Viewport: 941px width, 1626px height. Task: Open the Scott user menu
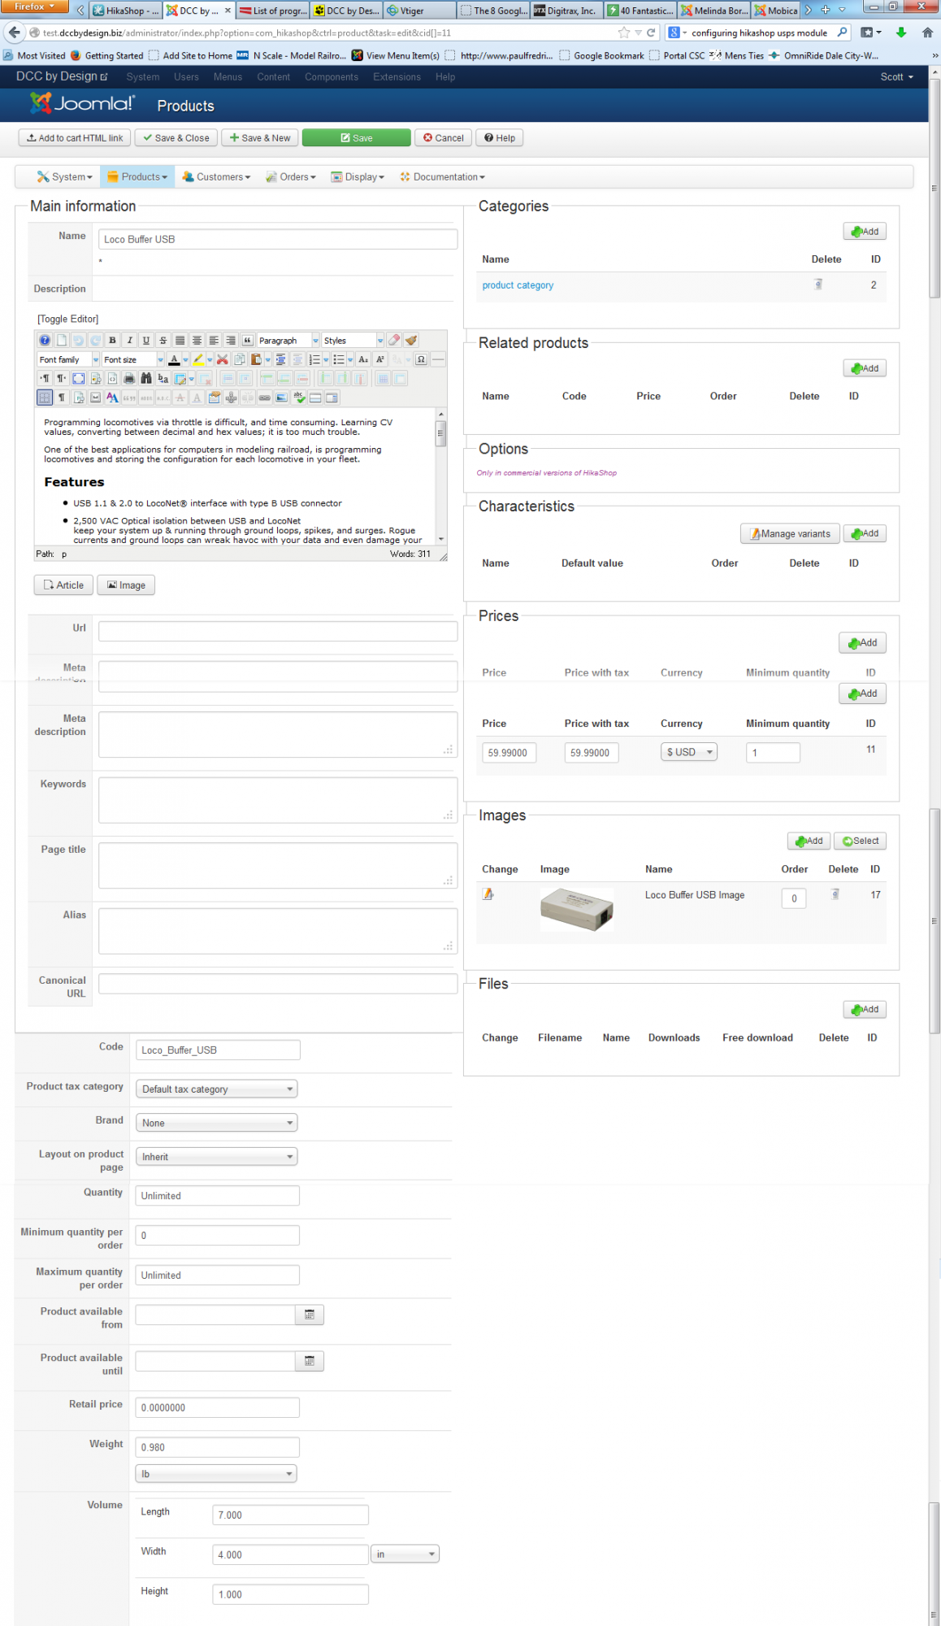click(x=896, y=77)
